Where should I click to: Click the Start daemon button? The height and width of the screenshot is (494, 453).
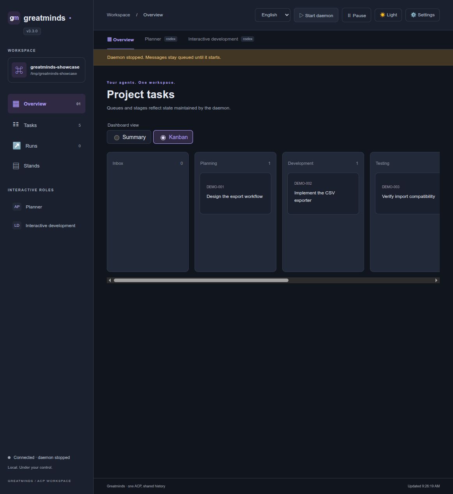click(316, 15)
